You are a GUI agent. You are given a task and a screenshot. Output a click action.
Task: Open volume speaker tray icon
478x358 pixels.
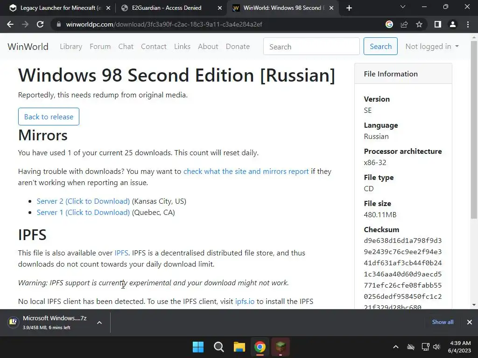pos(436,347)
